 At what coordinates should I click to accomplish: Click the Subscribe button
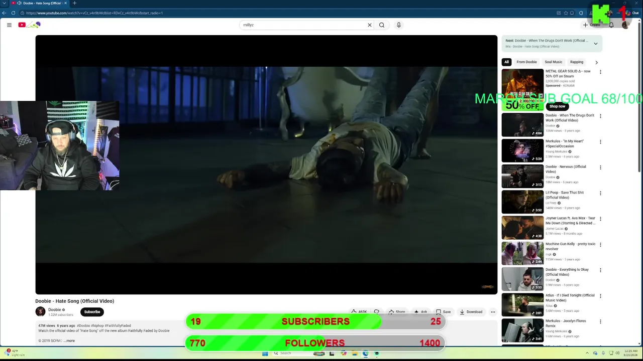92,312
